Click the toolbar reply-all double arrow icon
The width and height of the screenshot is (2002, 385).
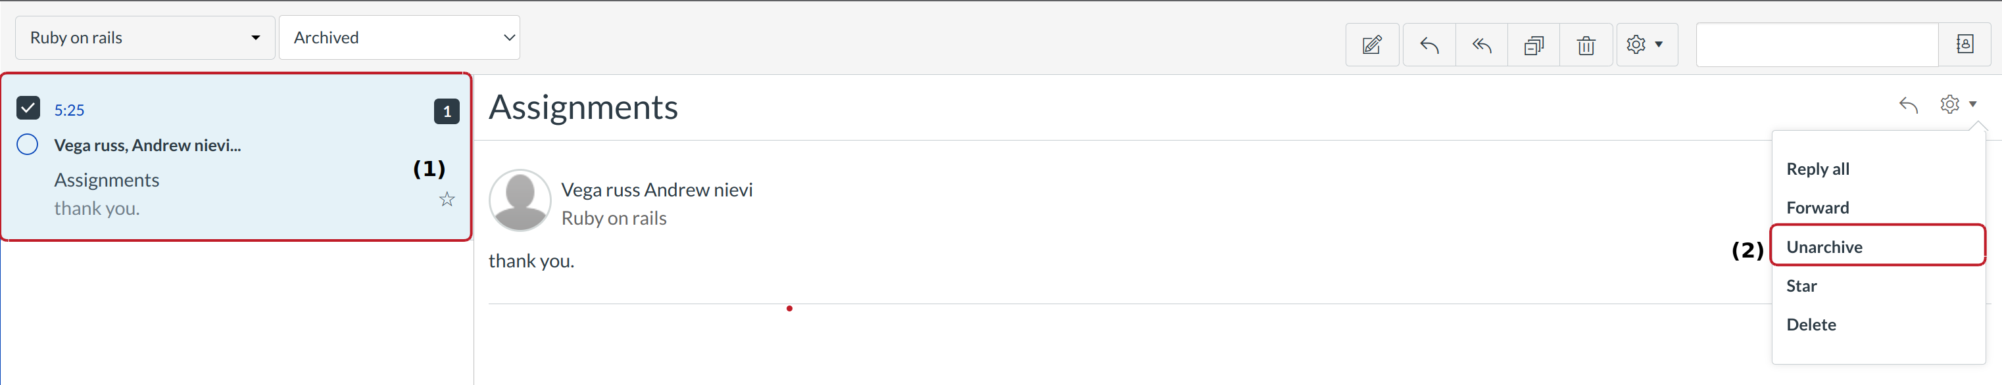(x=1481, y=45)
